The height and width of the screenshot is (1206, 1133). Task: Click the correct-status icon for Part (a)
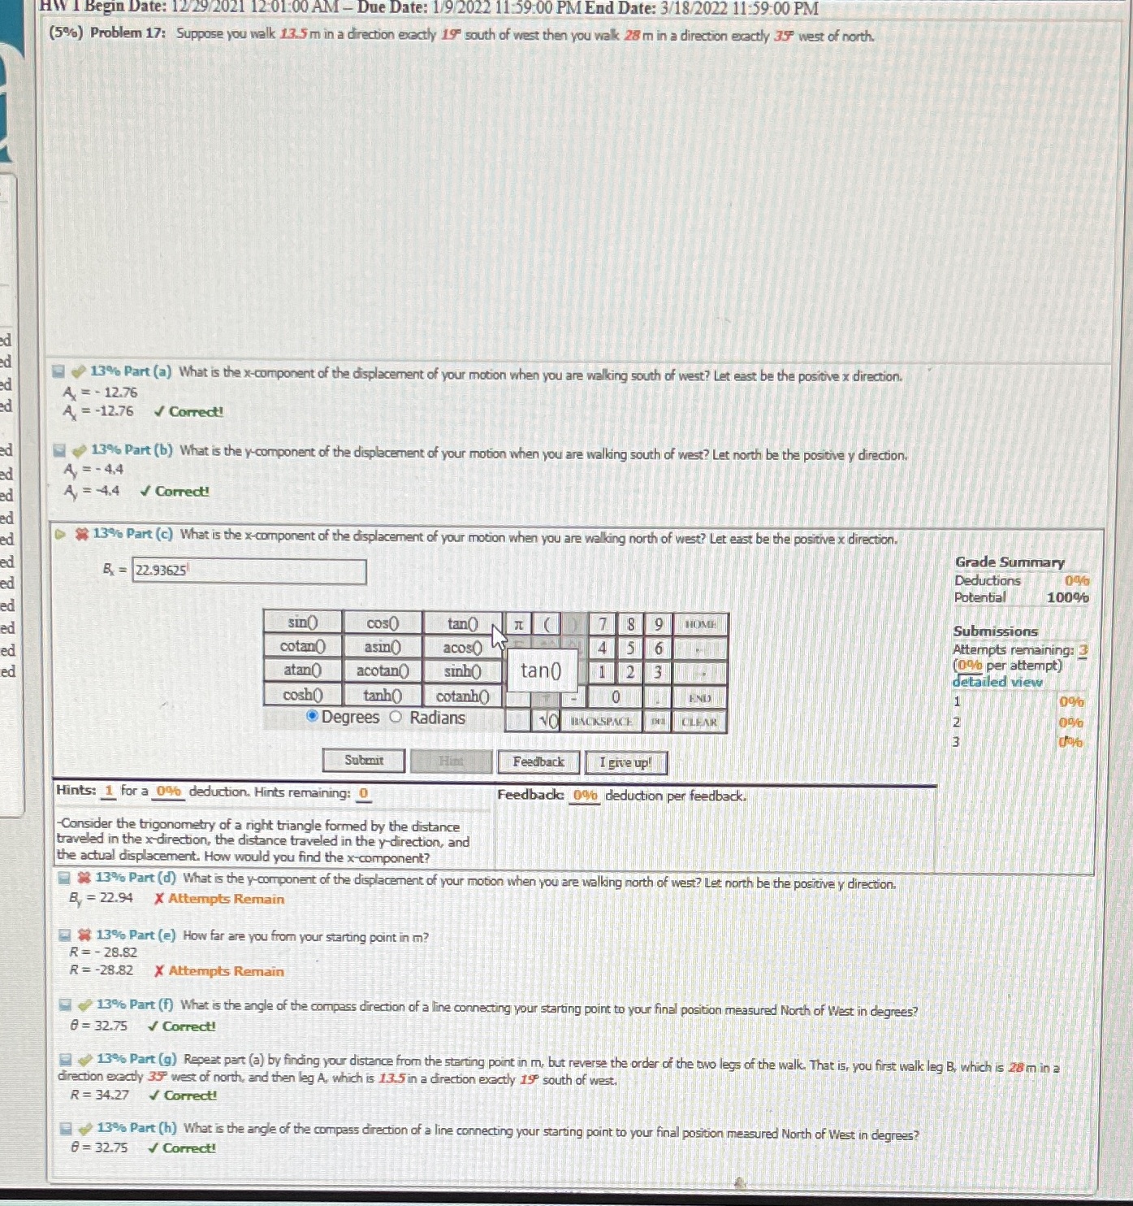tap(78, 371)
